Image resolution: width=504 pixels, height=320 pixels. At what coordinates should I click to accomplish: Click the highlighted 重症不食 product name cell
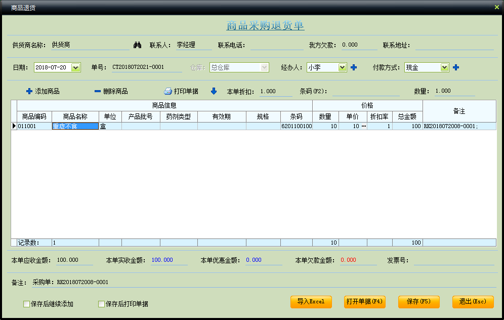click(x=75, y=126)
